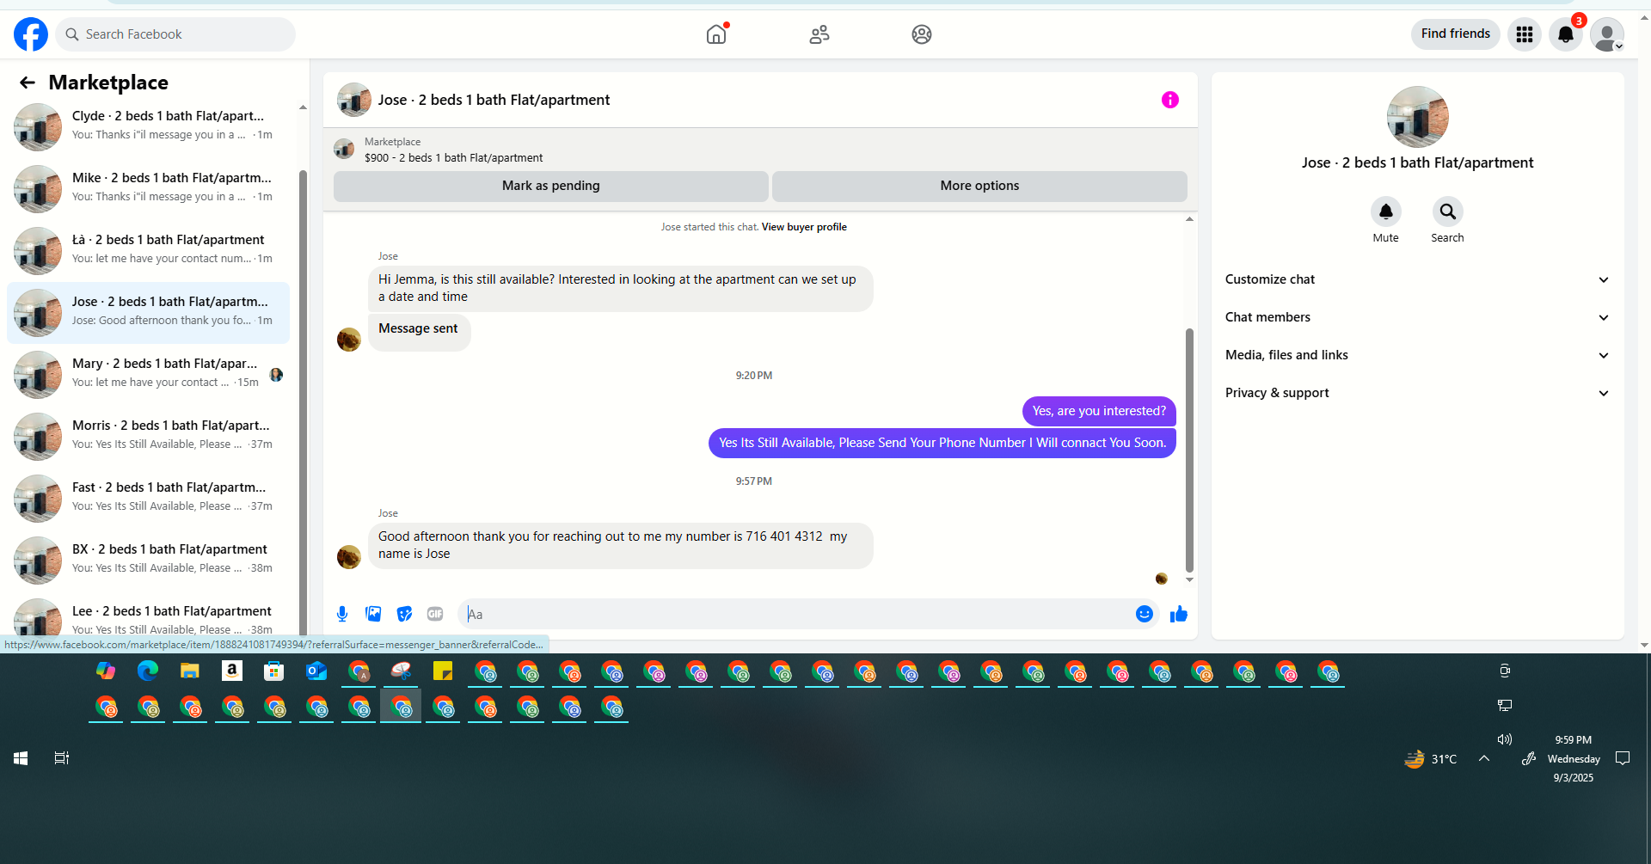Open the Windows Start menu
The height and width of the screenshot is (864, 1651).
click(x=21, y=758)
